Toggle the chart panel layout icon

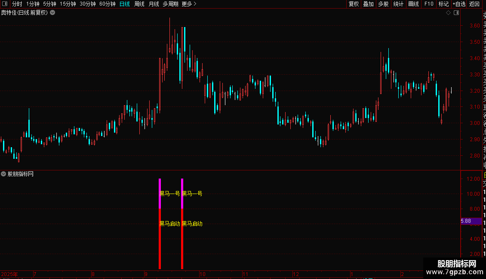click(x=456, y=13)
